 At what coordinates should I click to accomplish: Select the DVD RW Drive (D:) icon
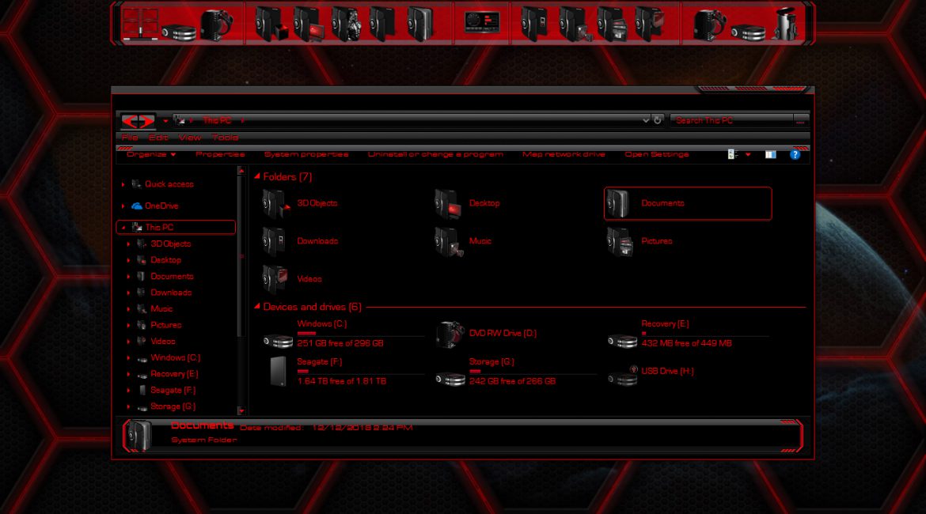point(450,334)
